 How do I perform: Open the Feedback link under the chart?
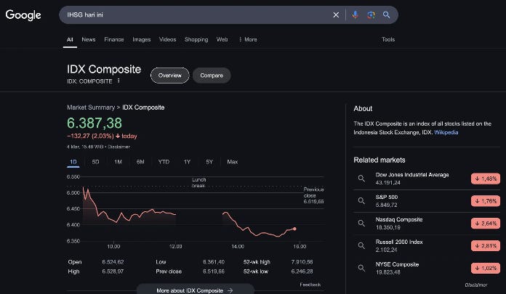pyautogui.click(x=310, y=285)
